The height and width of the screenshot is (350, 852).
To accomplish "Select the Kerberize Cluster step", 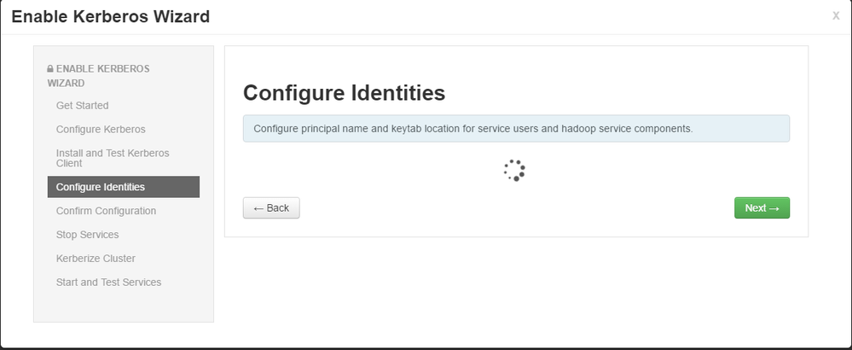I will [x=96, y=259].
